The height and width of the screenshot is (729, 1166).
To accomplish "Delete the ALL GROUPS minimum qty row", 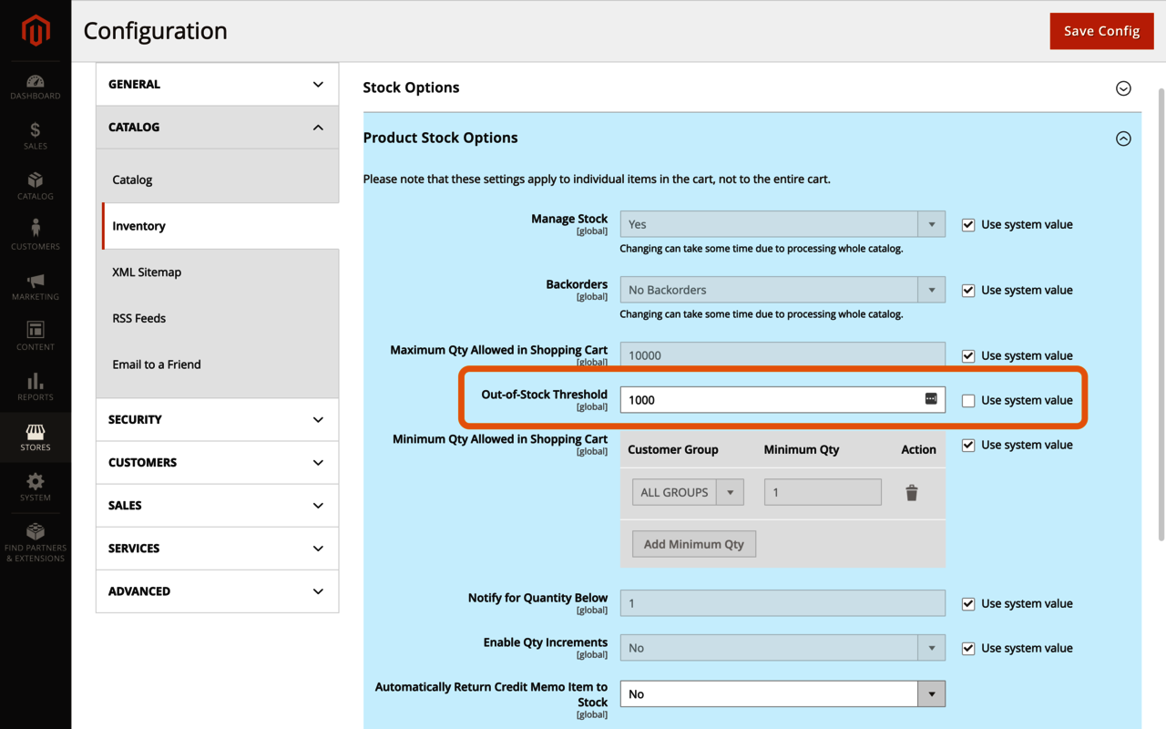I will (911, 493).
